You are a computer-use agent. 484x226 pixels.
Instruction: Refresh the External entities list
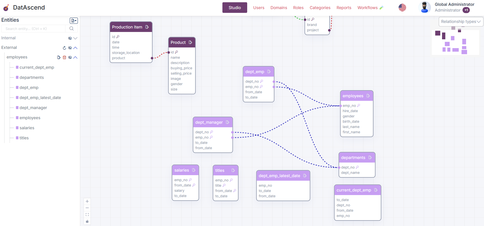[x=64, y=48]
